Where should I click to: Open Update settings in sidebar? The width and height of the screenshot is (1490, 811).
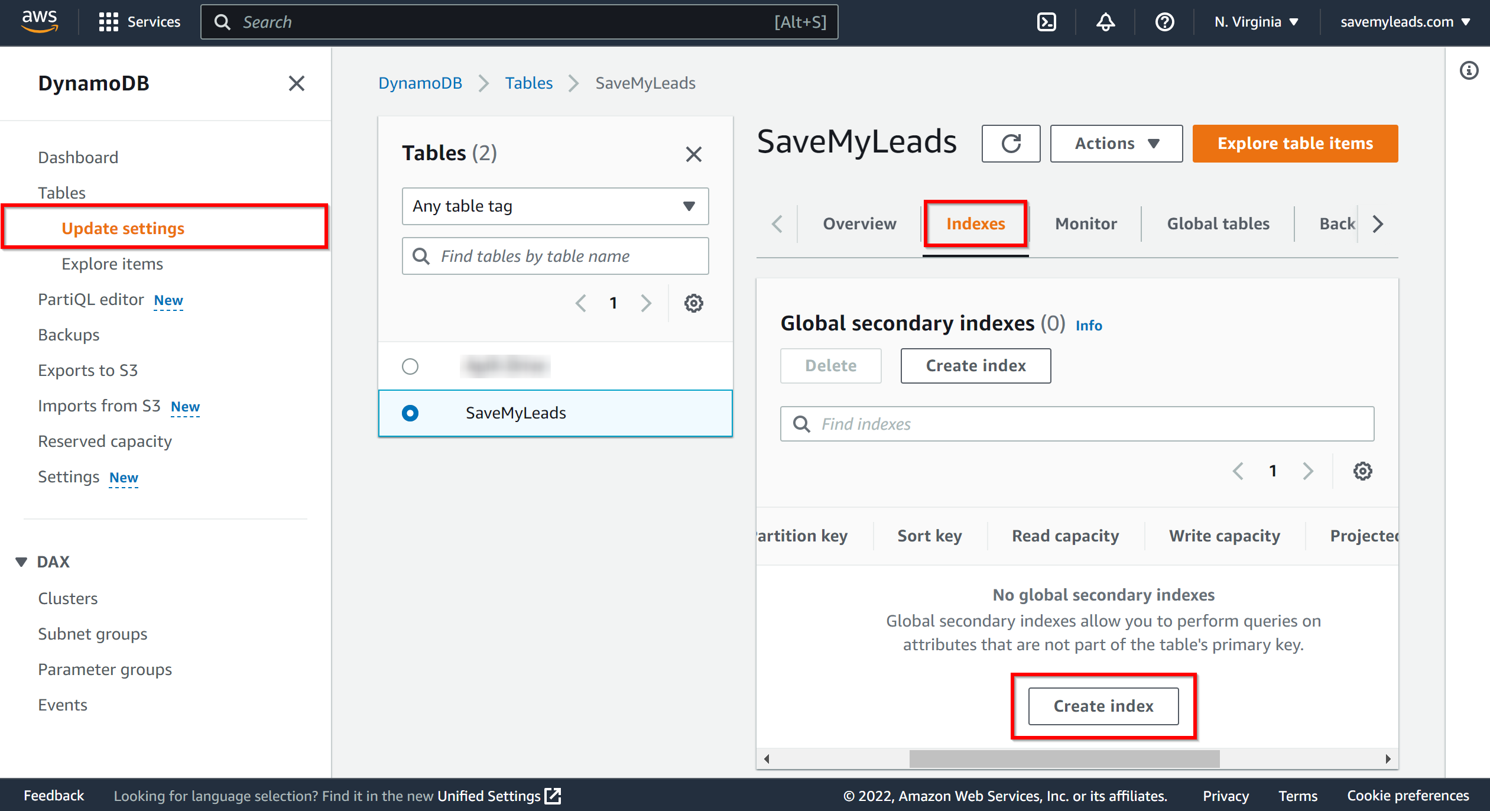coord(123,228)
